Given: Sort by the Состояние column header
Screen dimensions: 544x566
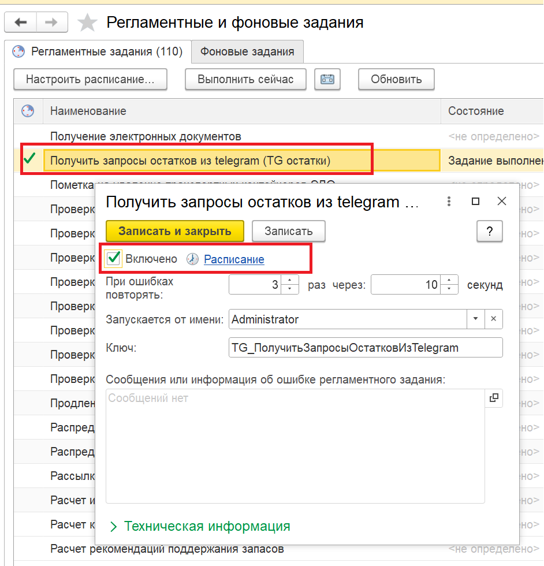Looking at the screenshot, I should (x=493, y=111).
